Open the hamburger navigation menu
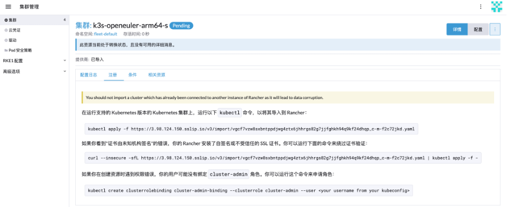Viewport: 507px width, 207px height. coord(8,7)
